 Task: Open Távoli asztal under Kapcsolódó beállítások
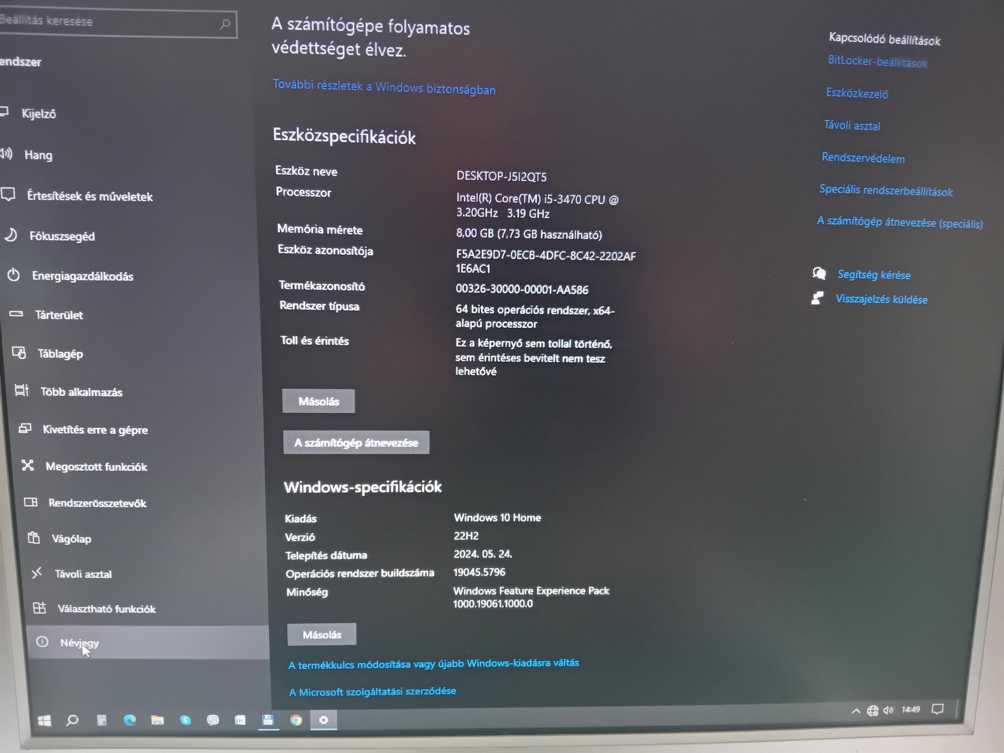pyautogui.click(x=852, y=125)
